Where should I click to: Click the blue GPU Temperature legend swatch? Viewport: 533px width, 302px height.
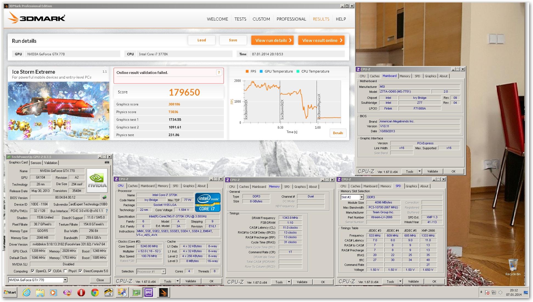point(261,71)
